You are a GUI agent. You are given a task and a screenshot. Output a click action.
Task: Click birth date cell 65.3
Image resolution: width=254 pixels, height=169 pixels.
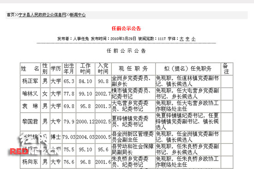tap(69, 81)
